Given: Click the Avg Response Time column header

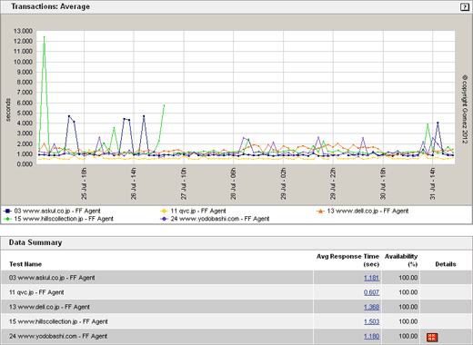Looking at the screenshot, I should (347, 261).
